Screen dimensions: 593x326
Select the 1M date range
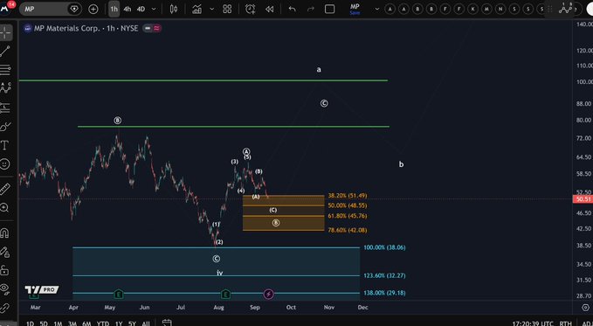click(x=58, y=323)
